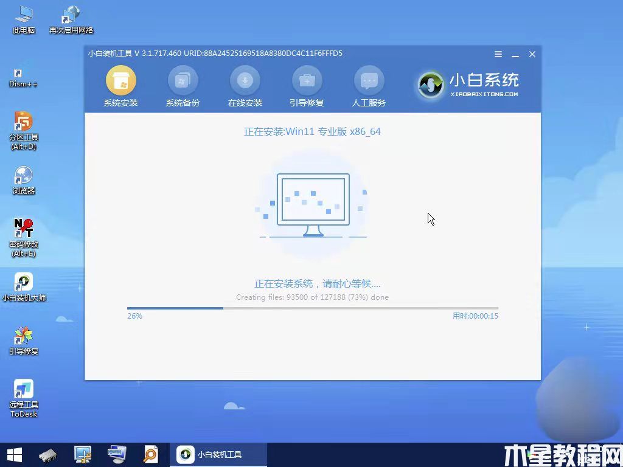623x467 pixels.
Task: Open 此电脑 desktop icon
Action: click(24, 20)
